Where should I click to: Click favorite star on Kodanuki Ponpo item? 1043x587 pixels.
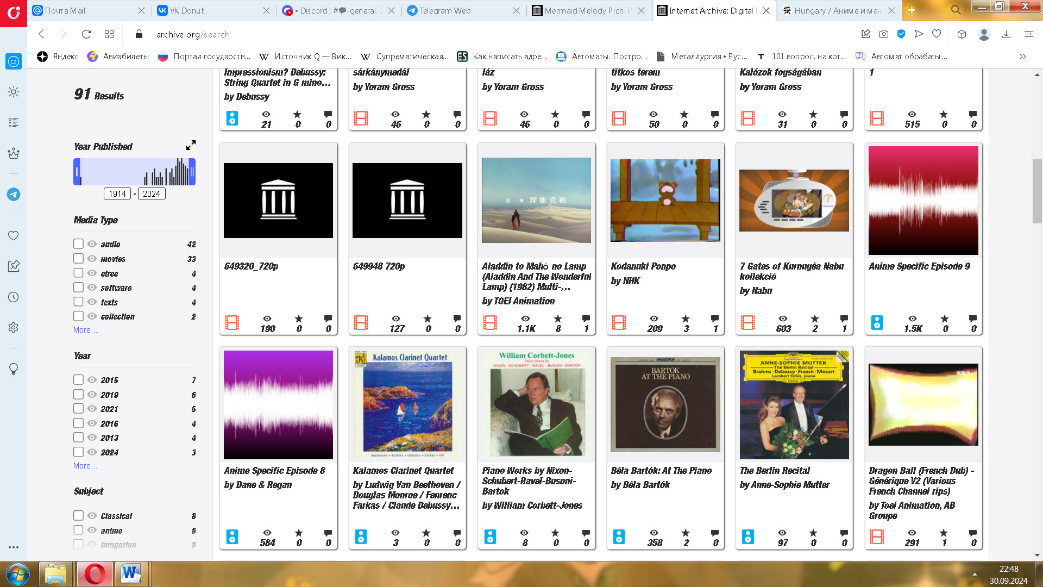tap(686, 319)
